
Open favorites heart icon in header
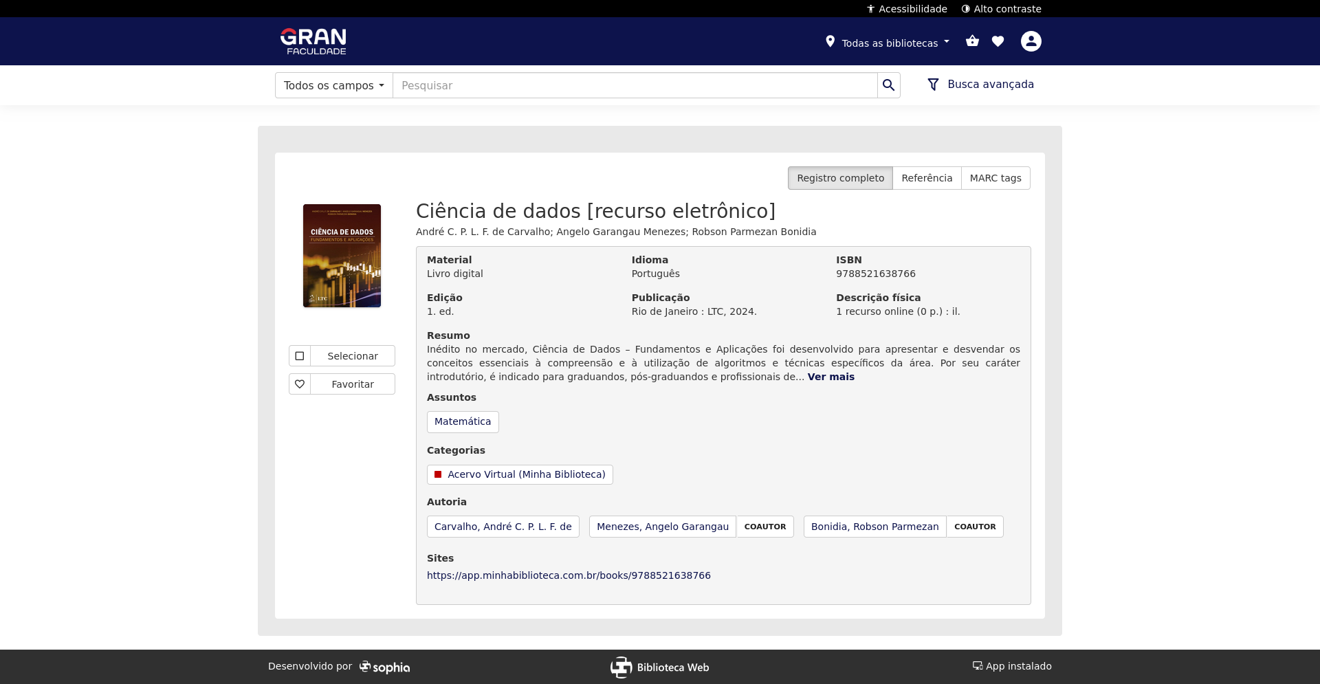click(x=998, y=41)
